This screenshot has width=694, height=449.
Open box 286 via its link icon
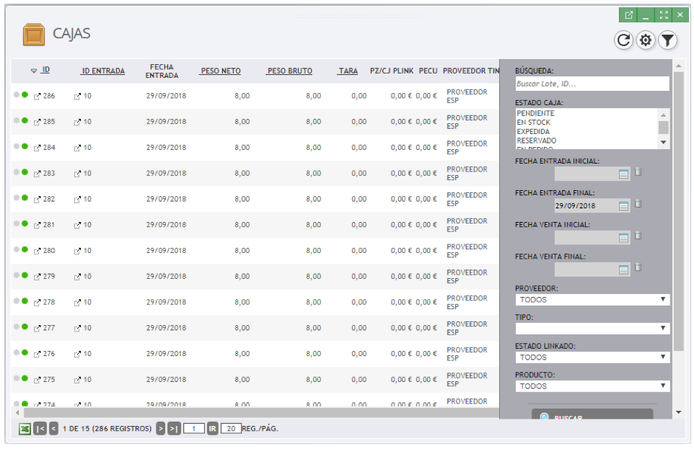38,96
